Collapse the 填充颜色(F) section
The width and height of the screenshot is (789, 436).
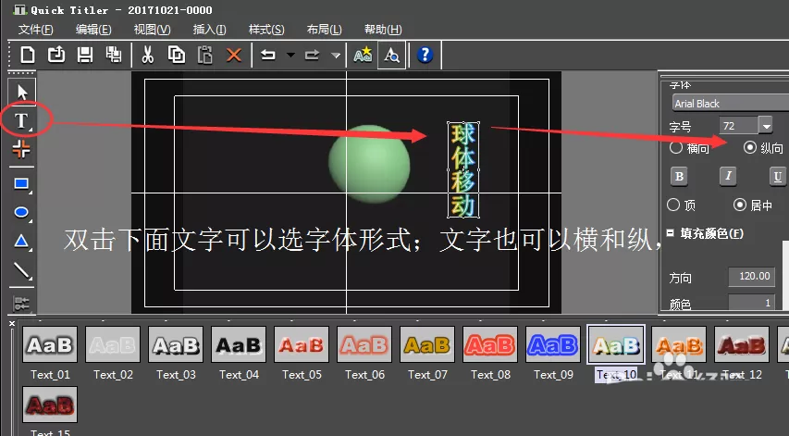coord(671,233)
